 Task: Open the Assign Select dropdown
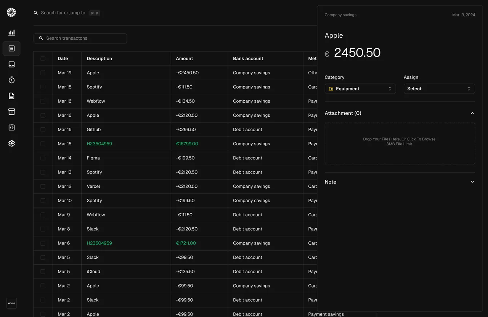pyautogui.click(x=439, y=89)
